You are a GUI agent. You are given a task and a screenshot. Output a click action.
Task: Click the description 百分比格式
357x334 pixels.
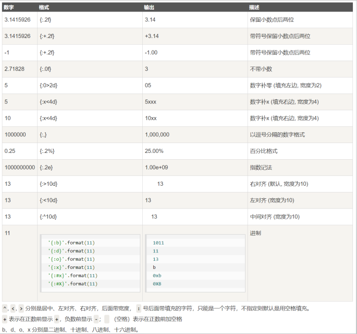click(x=264, y=151)
